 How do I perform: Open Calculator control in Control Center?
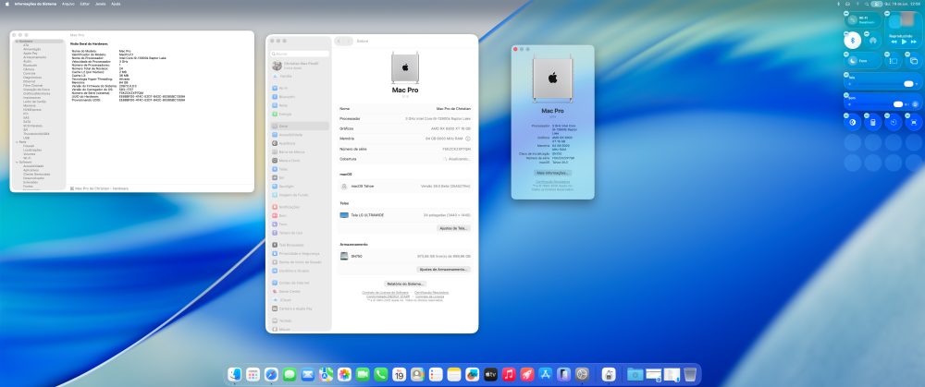click(x=872, y=122)
